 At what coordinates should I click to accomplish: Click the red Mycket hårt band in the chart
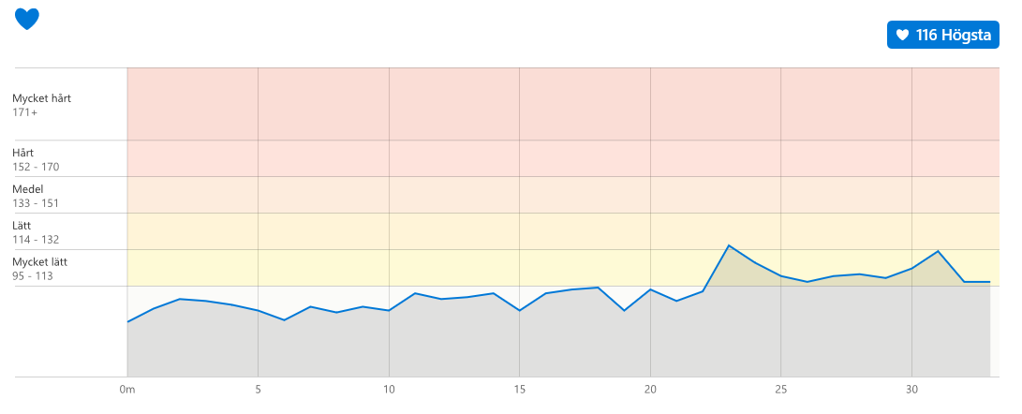(563, 104)
